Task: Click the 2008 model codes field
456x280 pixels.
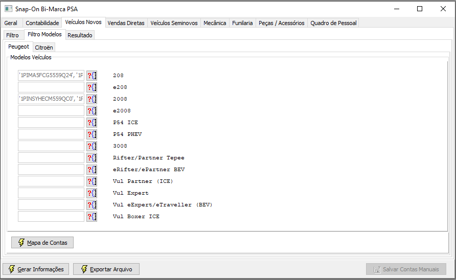Action: click(x=51, y=99)
